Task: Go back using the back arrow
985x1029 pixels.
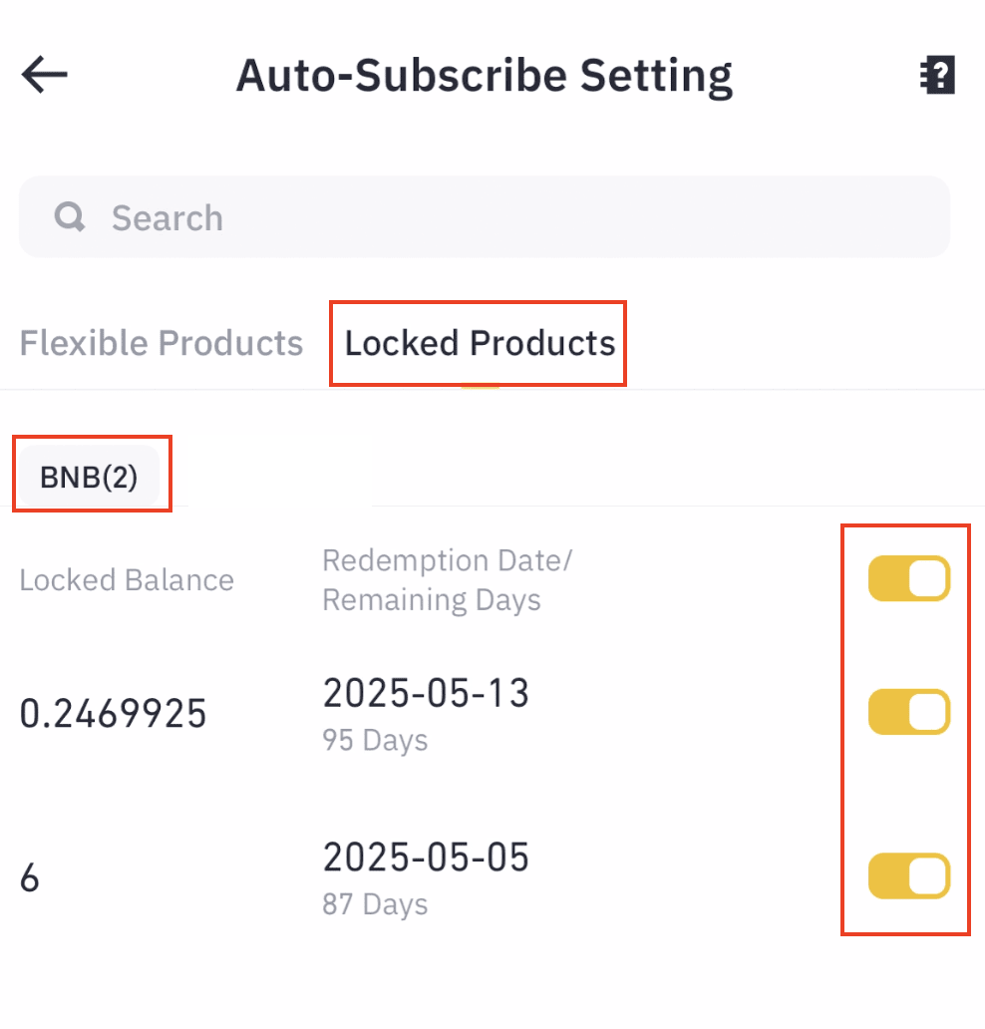Action: click(44, 75)
